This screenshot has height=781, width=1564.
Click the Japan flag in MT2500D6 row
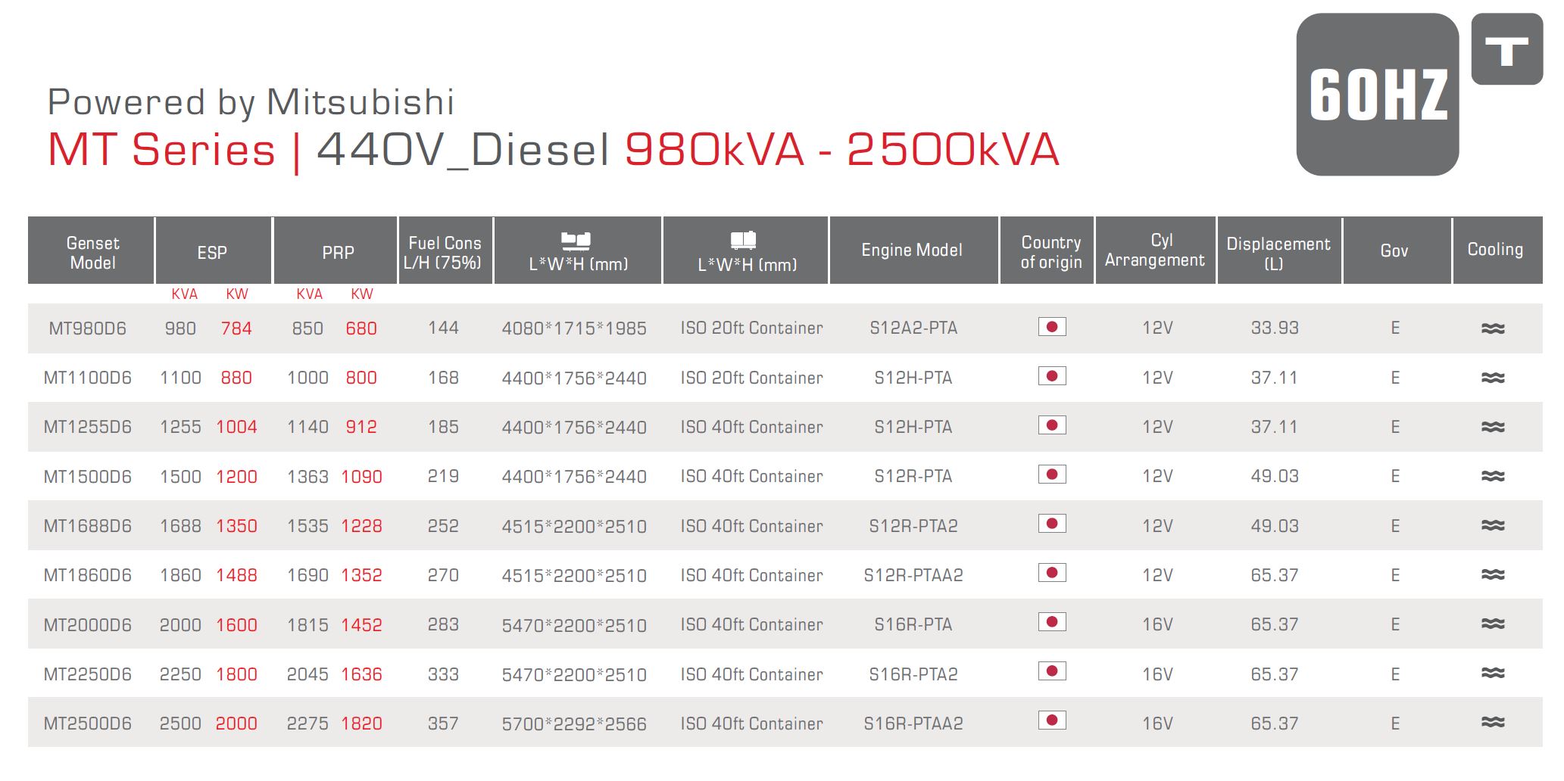tap(1052, 720)
